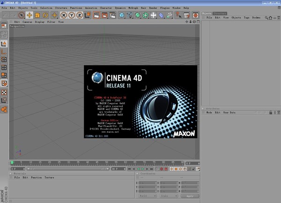This screenshot has height=203, width=281.
Task: Click the viewport zoom camera icon
Action: 191,22
